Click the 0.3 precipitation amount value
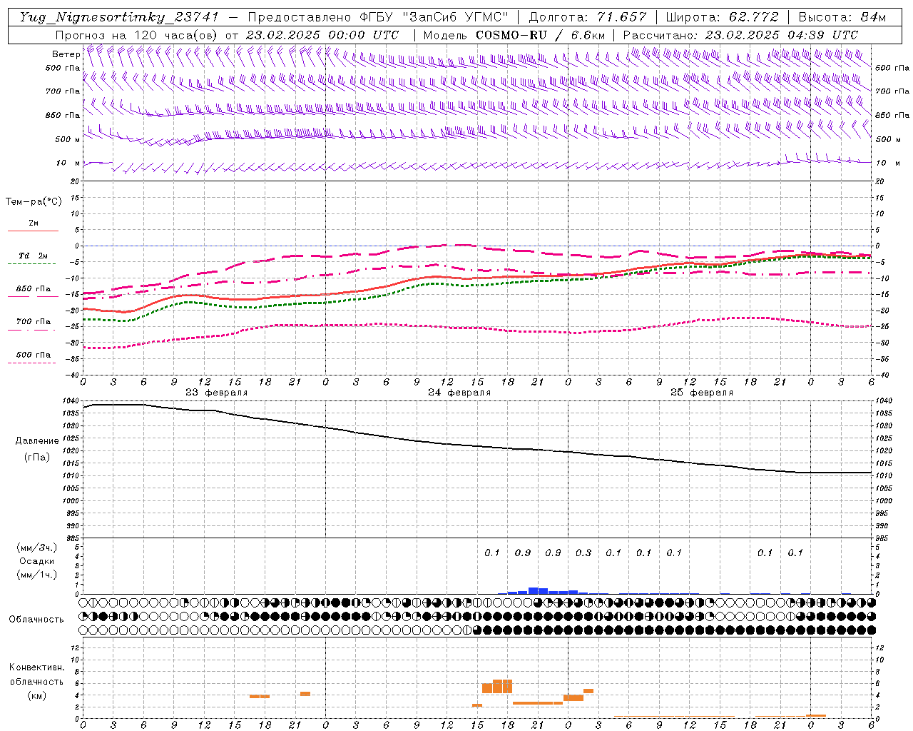The width and height of the screenshot is (913, 731). [x=583, y=553]
